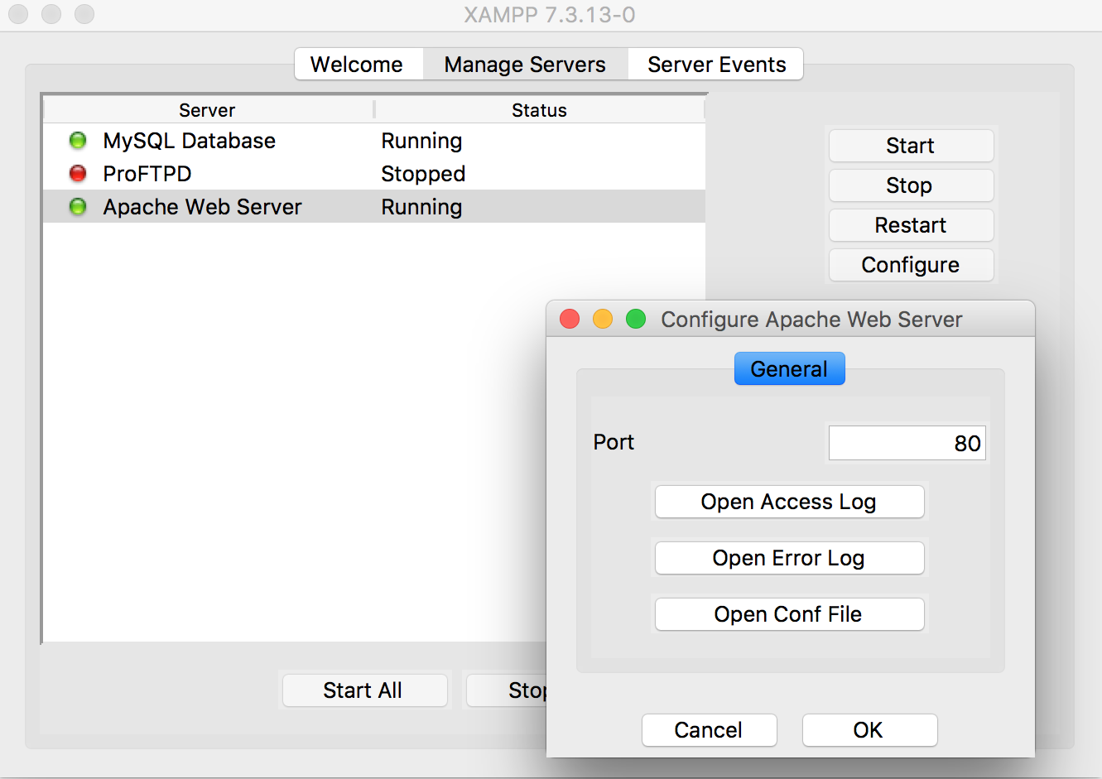Click the Running status of MySQL Database
Image resolution: width=1102 pixels, height=779 pixels.
click(421, 141)
